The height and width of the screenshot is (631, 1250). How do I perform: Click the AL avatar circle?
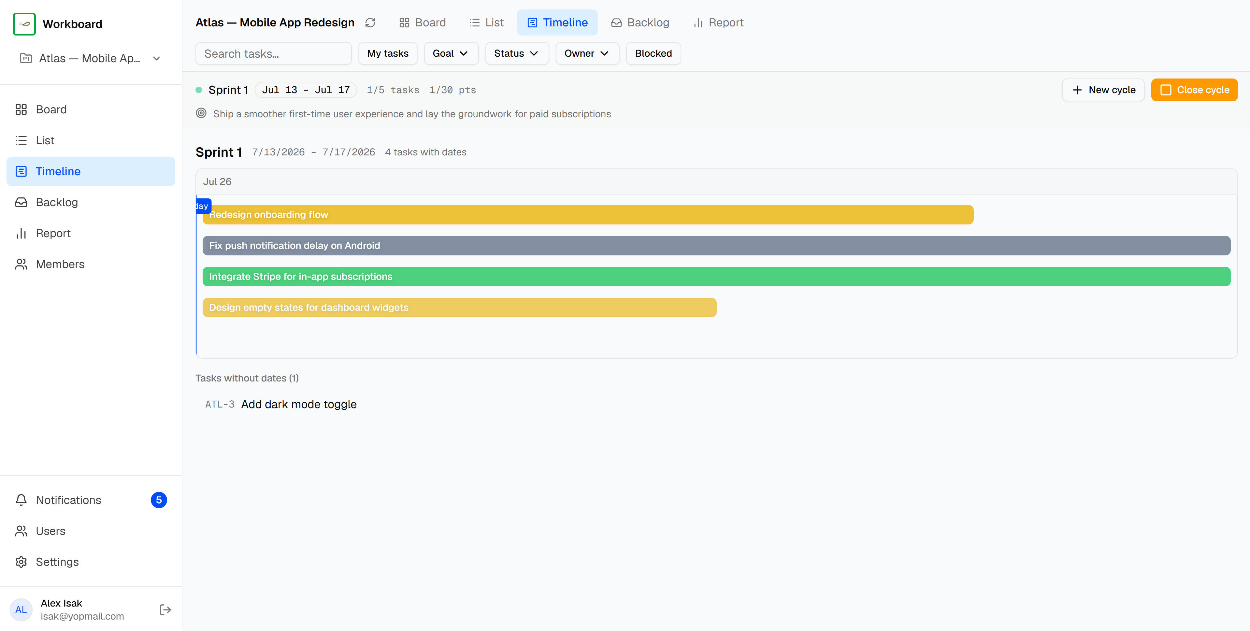tap(21, 610)
